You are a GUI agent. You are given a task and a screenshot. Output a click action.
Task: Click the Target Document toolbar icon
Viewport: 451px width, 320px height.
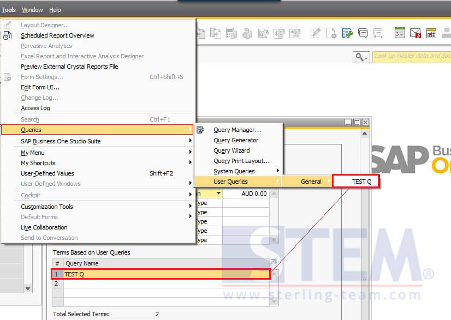coord(216,34)
